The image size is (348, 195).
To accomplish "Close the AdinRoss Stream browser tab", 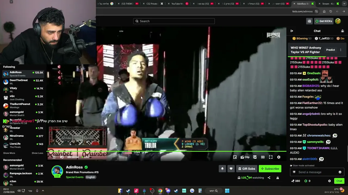I will (294, 4).
